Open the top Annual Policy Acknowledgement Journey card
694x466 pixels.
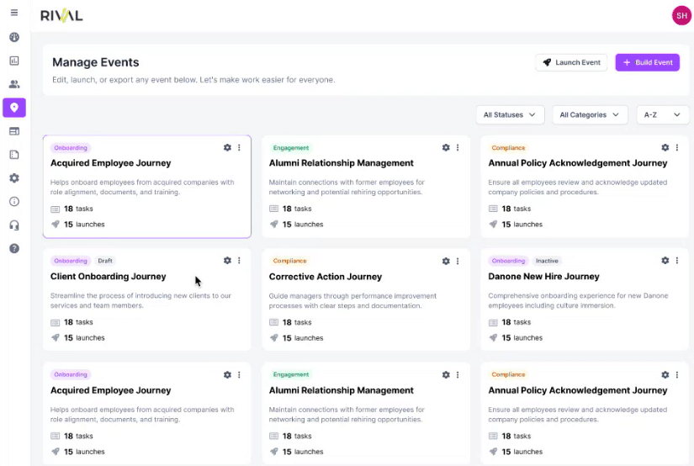click(585, 187)
